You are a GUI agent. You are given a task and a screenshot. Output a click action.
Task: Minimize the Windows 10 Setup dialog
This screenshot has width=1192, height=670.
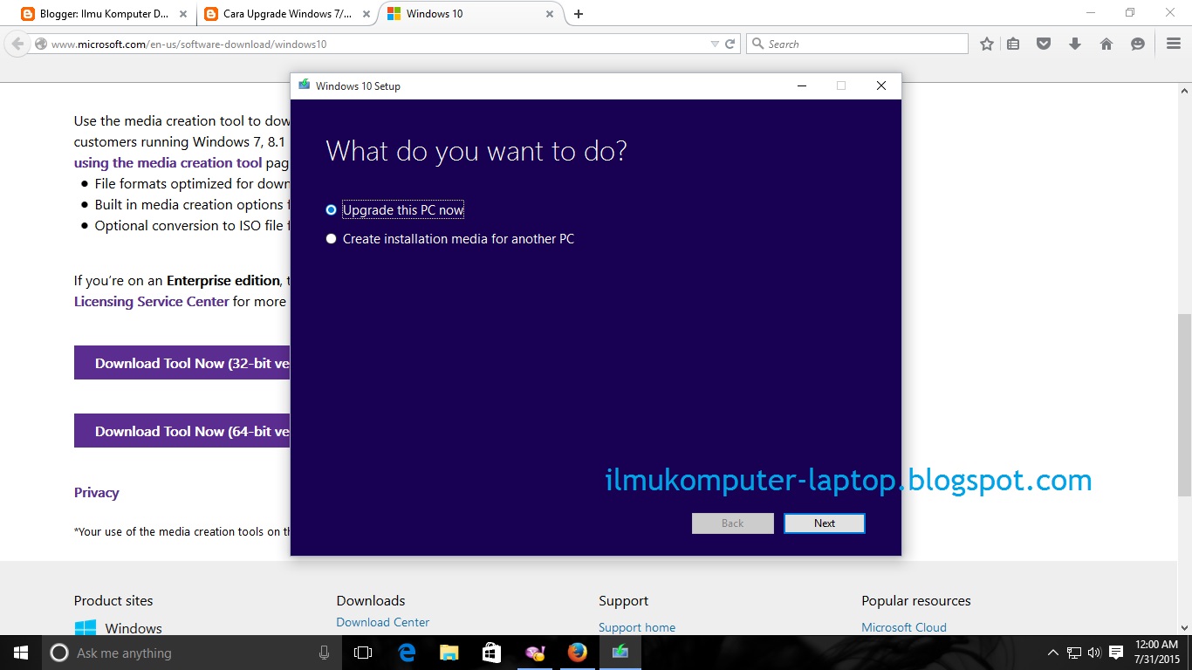[x=802, y=85]
